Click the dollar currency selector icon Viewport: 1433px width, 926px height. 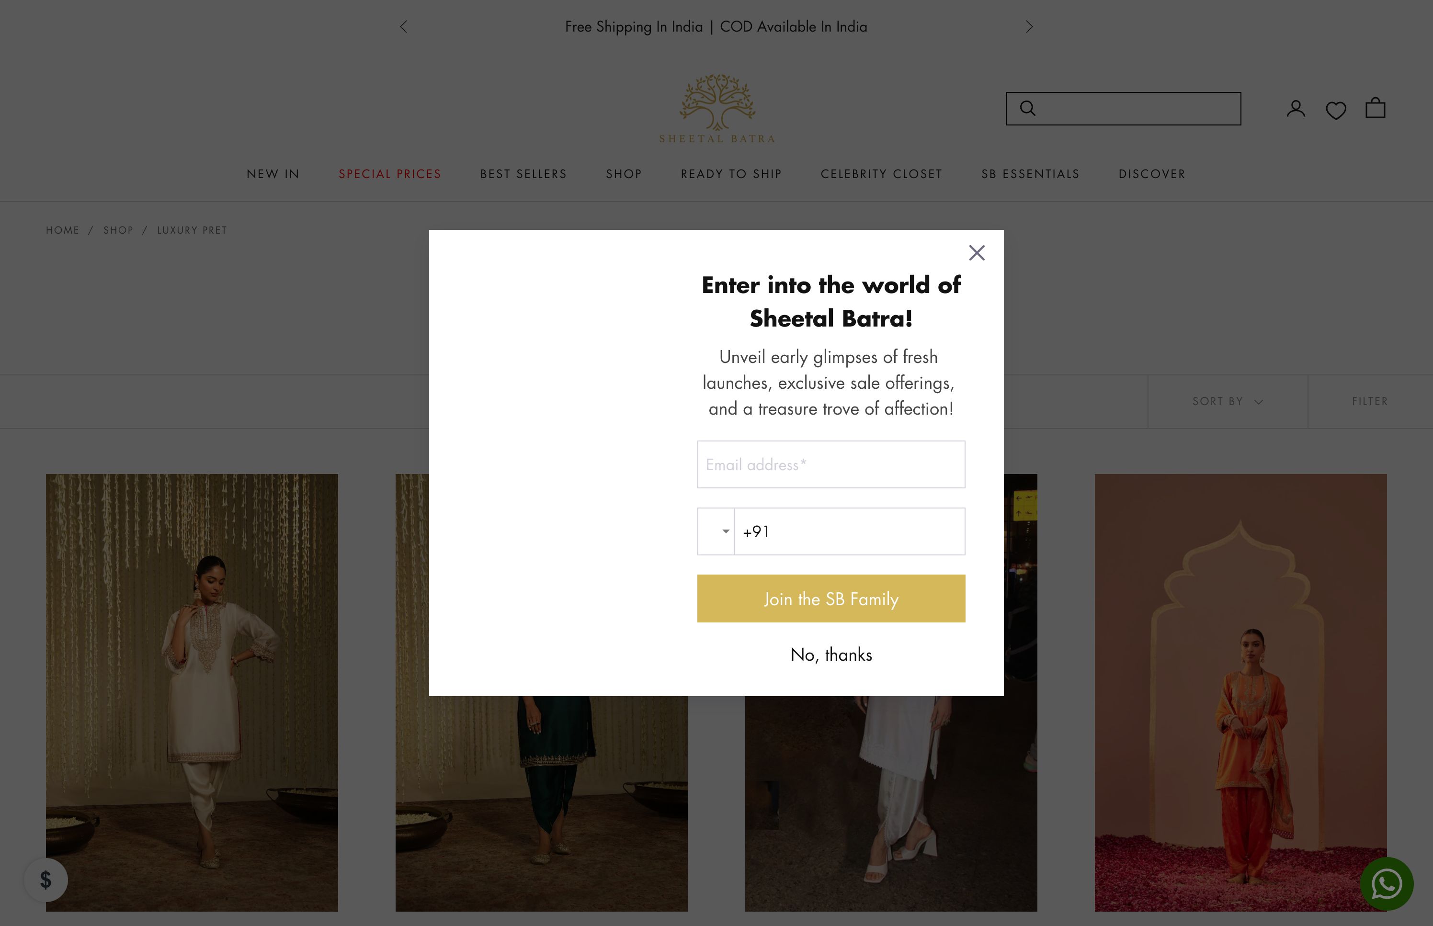coord(45,880)
